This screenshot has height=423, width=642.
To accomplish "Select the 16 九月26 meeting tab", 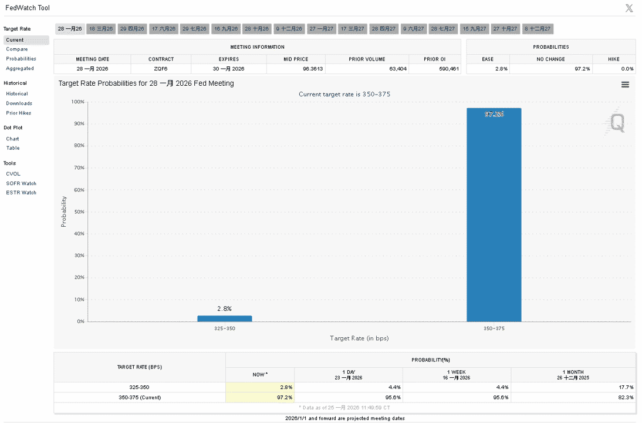I will [x=226, y=29].
